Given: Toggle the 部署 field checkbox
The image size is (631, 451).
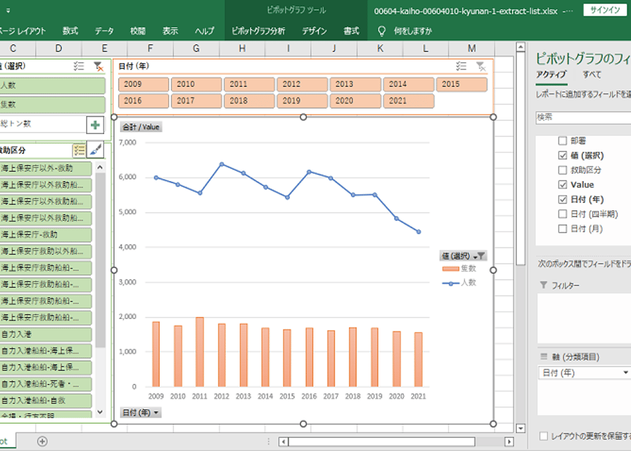Looking at the screenshot, I should click(x=563, y=141).
